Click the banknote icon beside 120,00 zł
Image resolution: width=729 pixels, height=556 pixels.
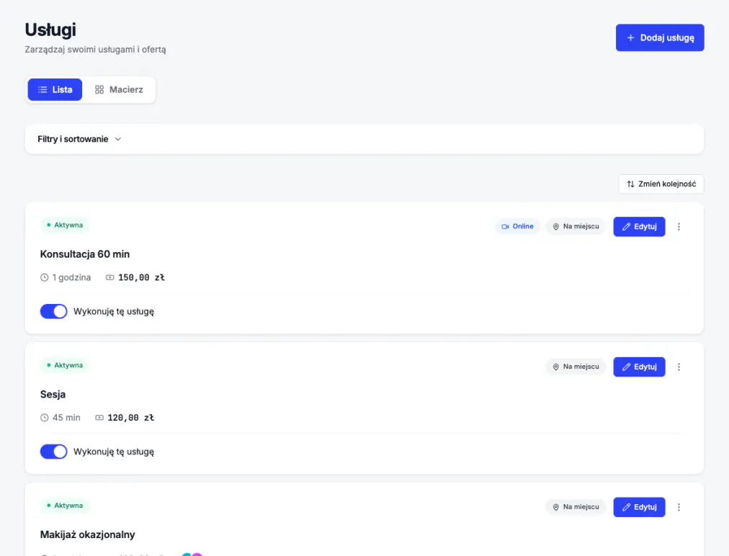[99, 418]
